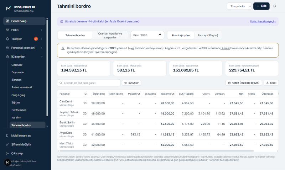Click the plus icon on Ekle
The height and width of the screenshot is (170, 285).
pyautogui.click(x=258, y=6)
